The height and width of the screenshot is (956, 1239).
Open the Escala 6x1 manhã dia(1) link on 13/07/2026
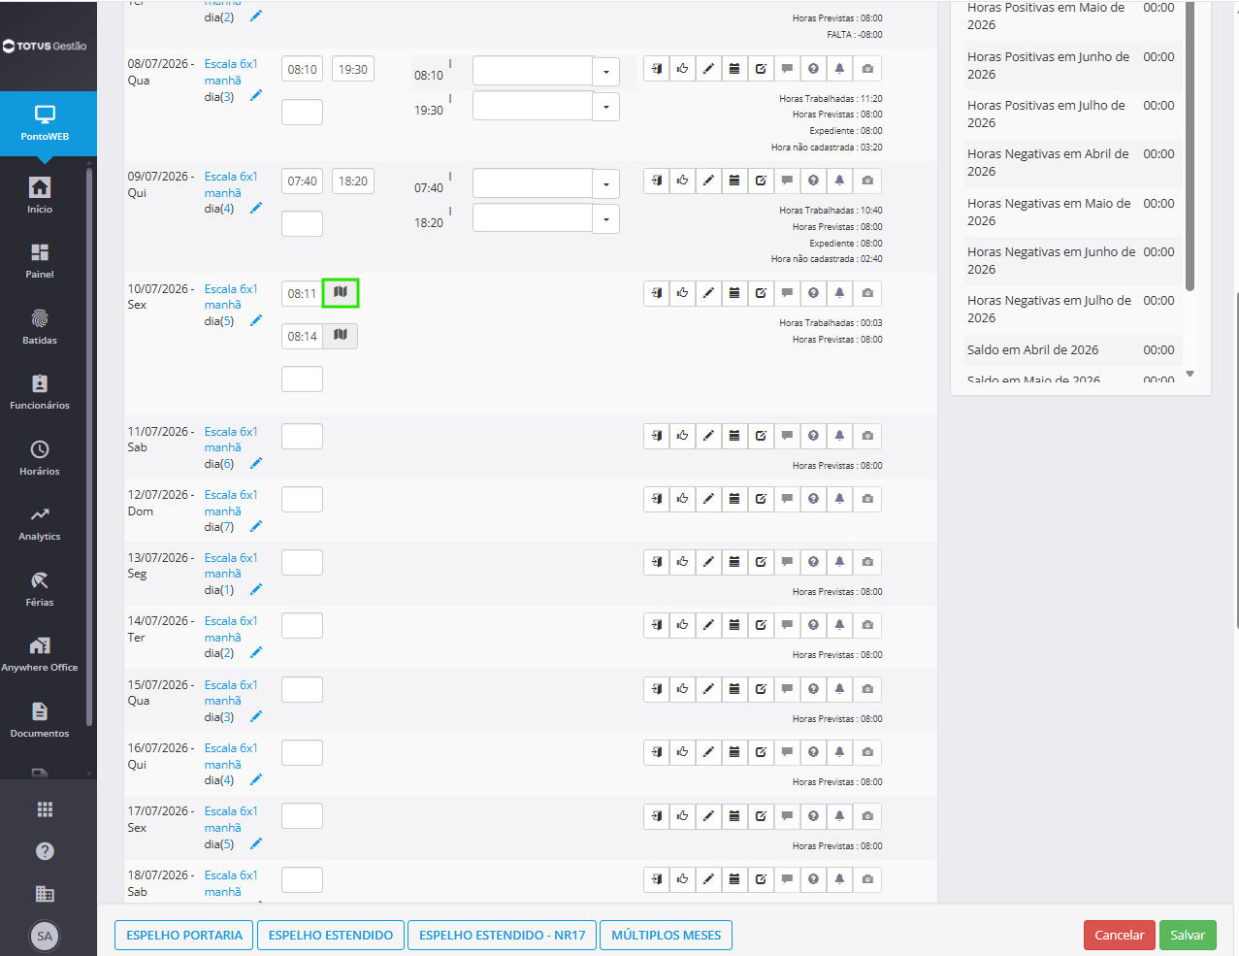[231, 574]
